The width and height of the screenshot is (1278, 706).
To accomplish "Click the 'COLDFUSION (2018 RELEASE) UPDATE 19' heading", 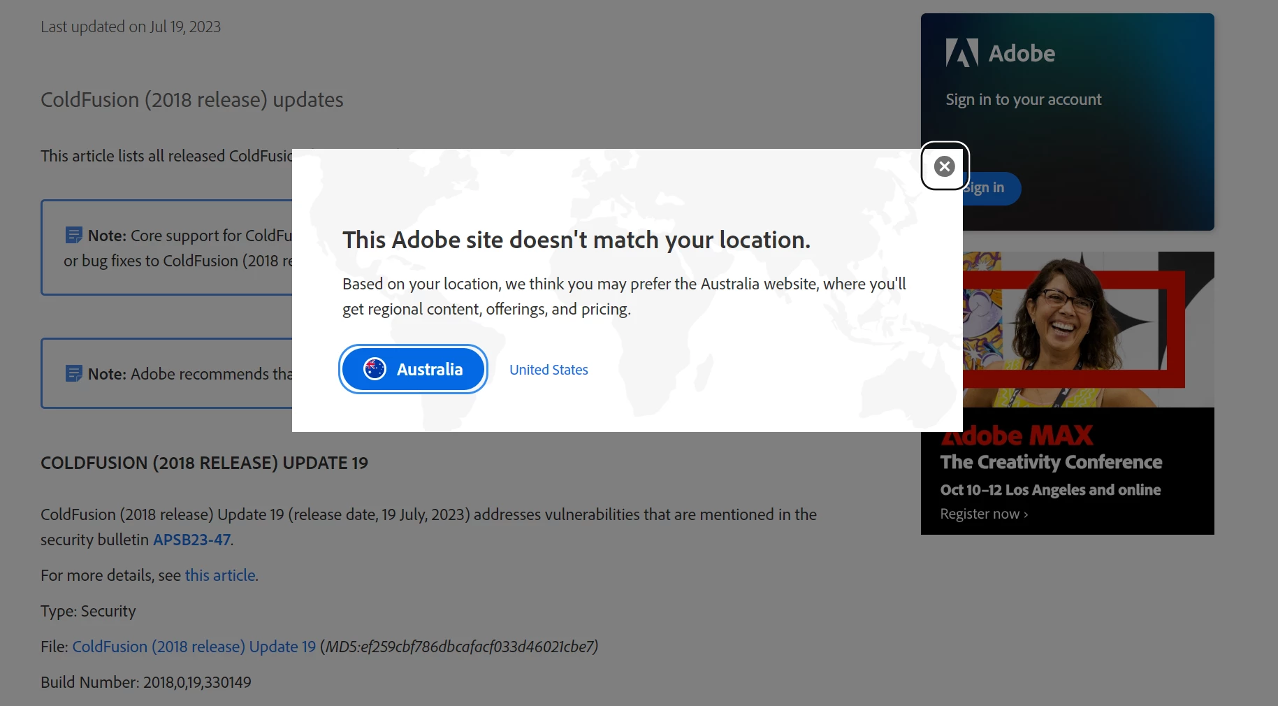I will coord(204,463).
